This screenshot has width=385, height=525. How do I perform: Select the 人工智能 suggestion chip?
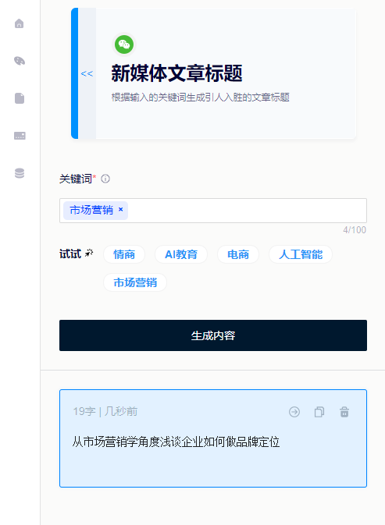[x=301, y=254]
